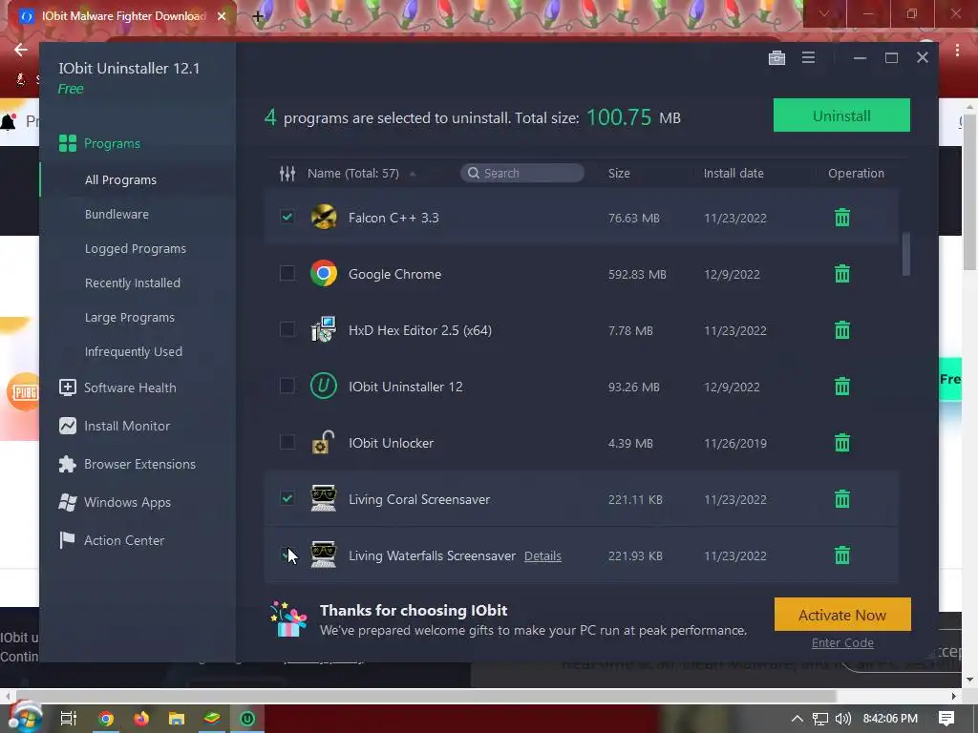Open a new browser tab
This screenshot has height=733, width=978.
(x=258, y=17)
